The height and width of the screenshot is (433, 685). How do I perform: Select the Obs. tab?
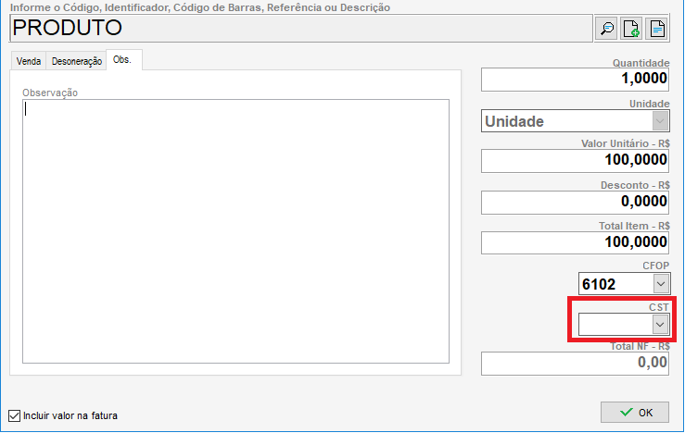[123, 60]
